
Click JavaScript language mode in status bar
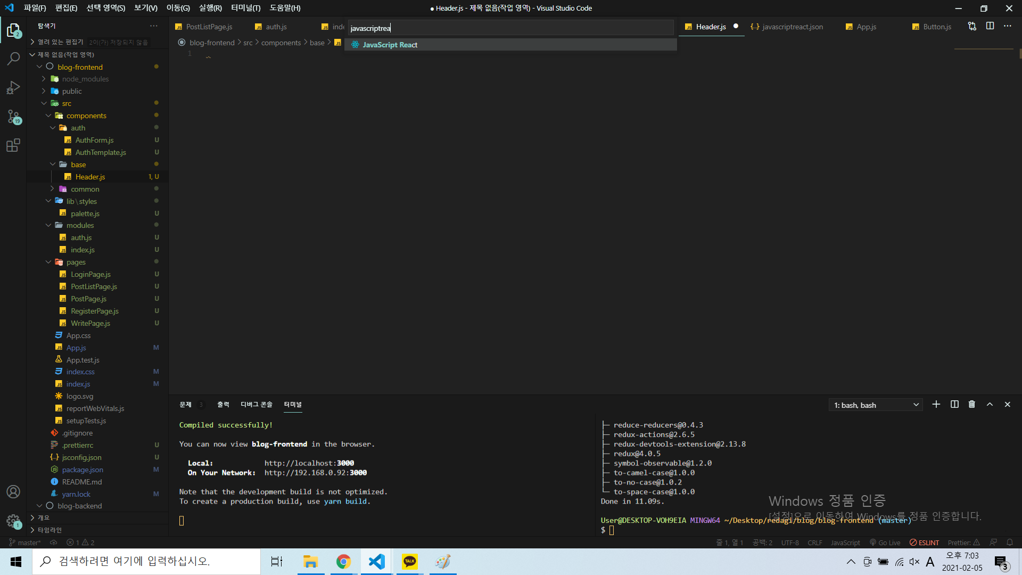(x=845, y=543)
